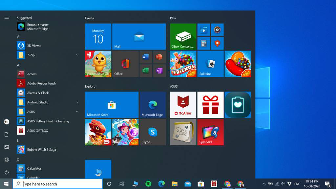
Task: Open the user account avatar
Action: 7,122
